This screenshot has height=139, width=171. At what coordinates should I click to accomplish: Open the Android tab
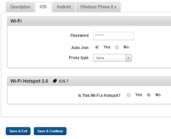[64, 7]
